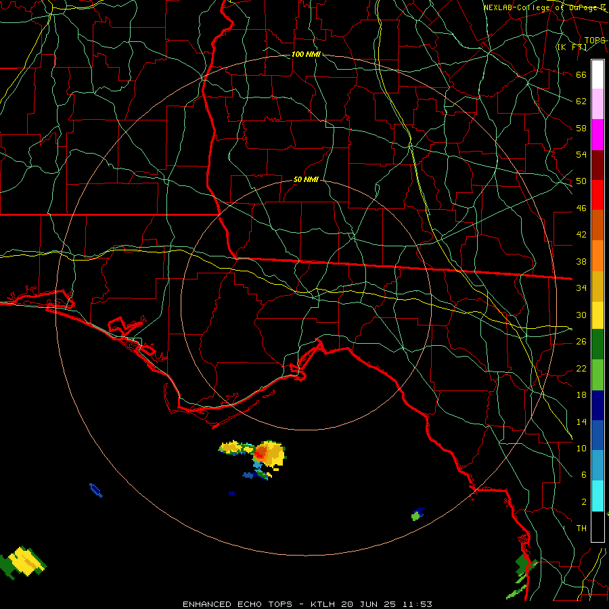Click the light green legend swatch

(x=597, y=375)
